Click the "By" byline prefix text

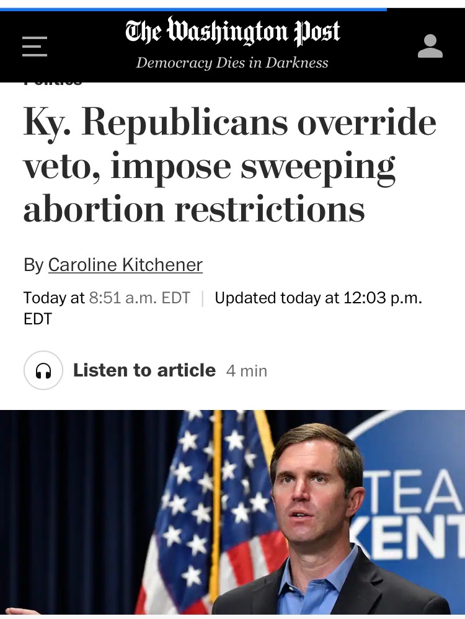coord(33,265)
